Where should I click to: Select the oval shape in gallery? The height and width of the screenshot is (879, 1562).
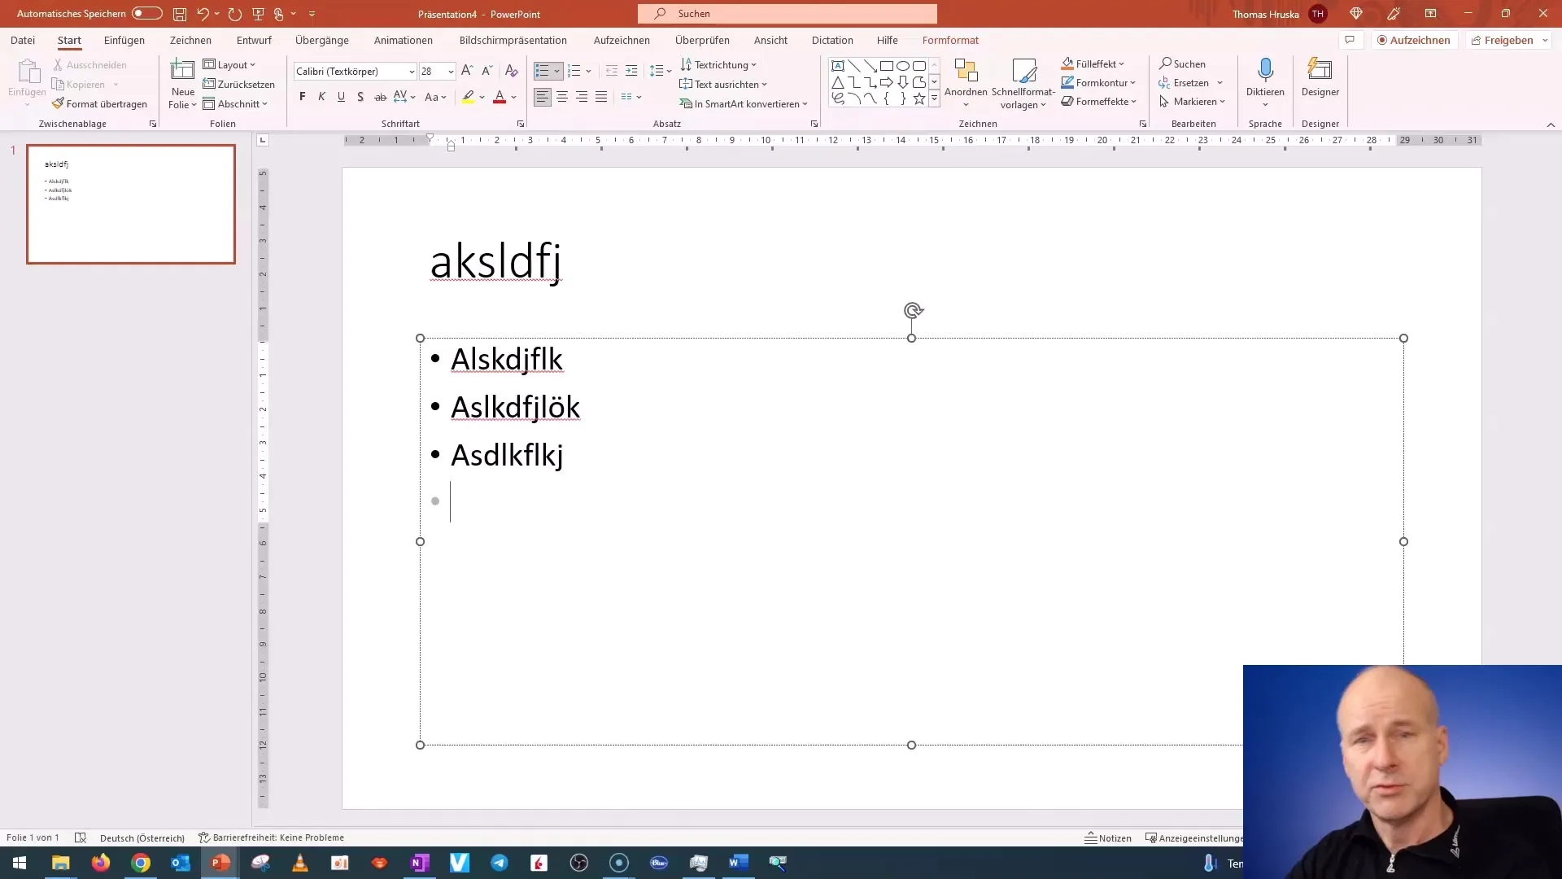point(903,66)
